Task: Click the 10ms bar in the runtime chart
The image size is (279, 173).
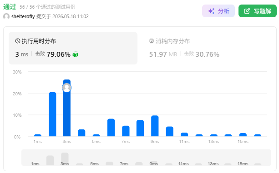Action: [170, 131]
